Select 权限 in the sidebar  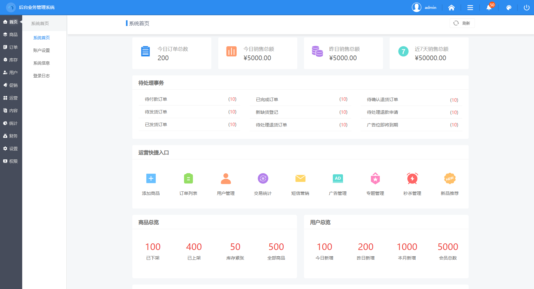pos(11,161)
